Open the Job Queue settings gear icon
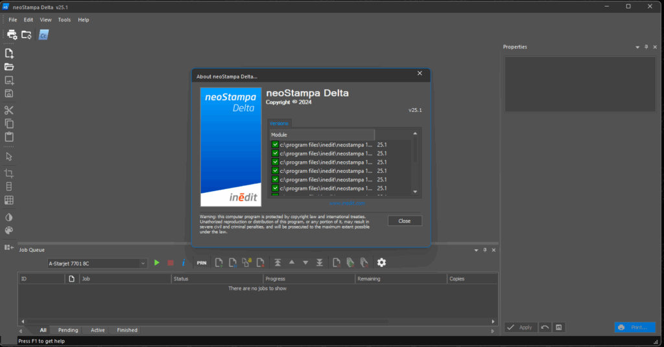 click(381, 262)
